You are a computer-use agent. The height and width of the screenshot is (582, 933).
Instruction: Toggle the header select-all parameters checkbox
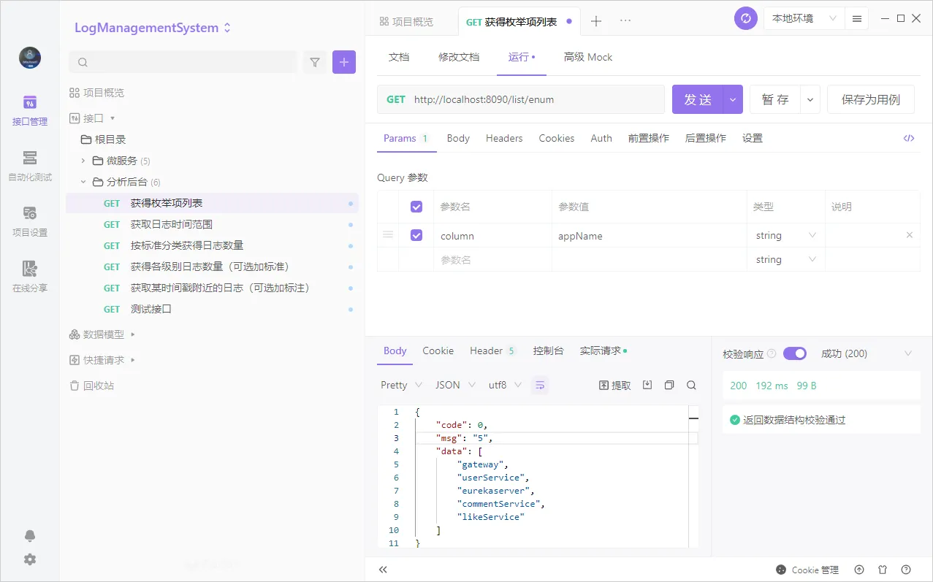tap(416, 207)
